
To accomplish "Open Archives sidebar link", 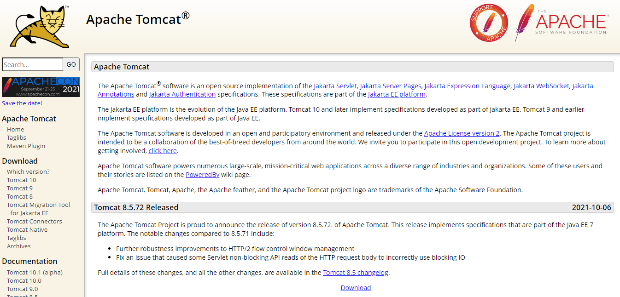I will point(19,246).
